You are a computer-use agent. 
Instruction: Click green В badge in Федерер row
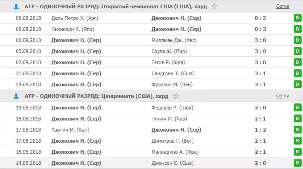(x=297, y=108)
